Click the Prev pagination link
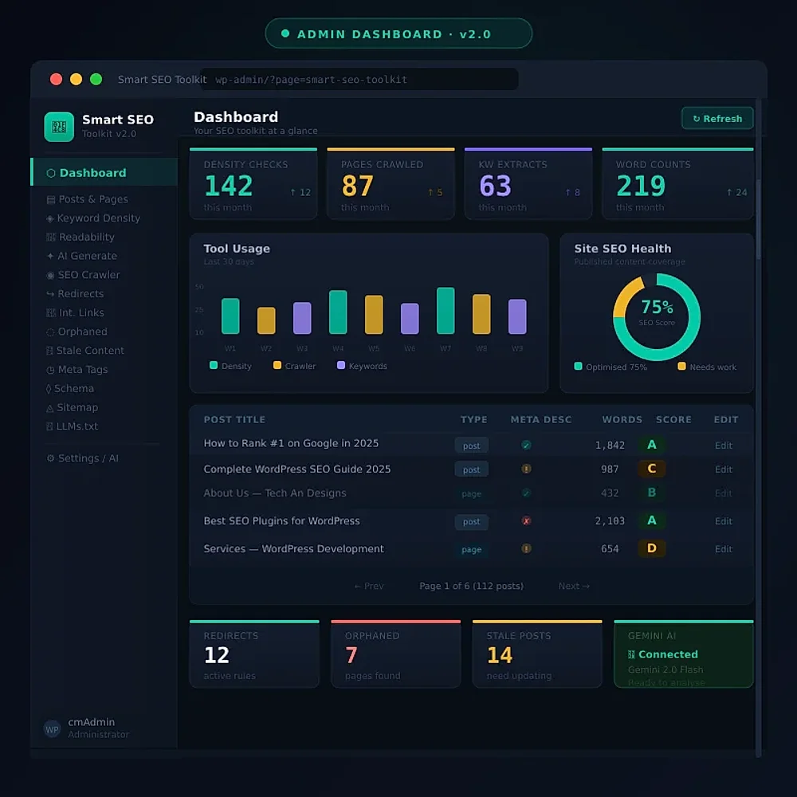The height and width of the screenshot is (797, 797). coord(369,586)
